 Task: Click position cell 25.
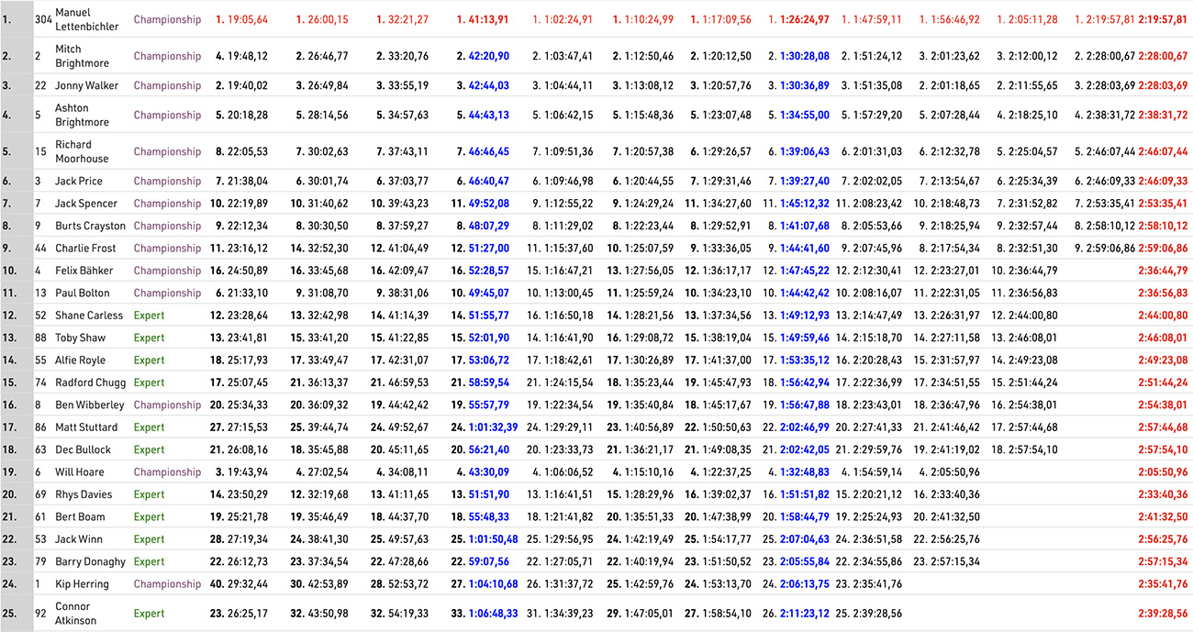pyautogui.click(x=8, y=614)
